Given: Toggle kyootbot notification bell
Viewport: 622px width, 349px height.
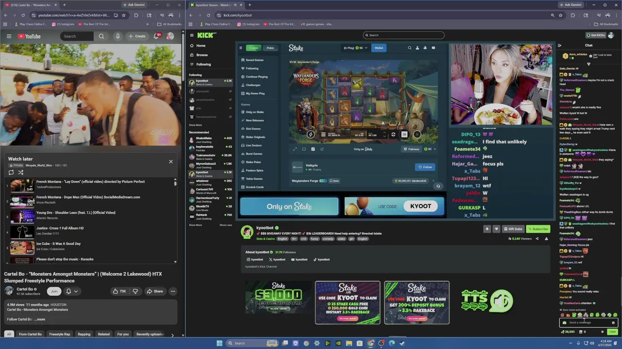Looking at the screenshot, I should pos(487,229).
